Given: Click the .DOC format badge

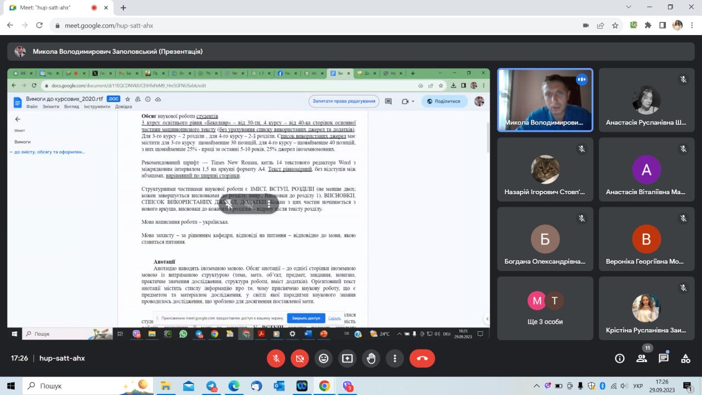Looking at the screenshot, I should tap(113, 99).
